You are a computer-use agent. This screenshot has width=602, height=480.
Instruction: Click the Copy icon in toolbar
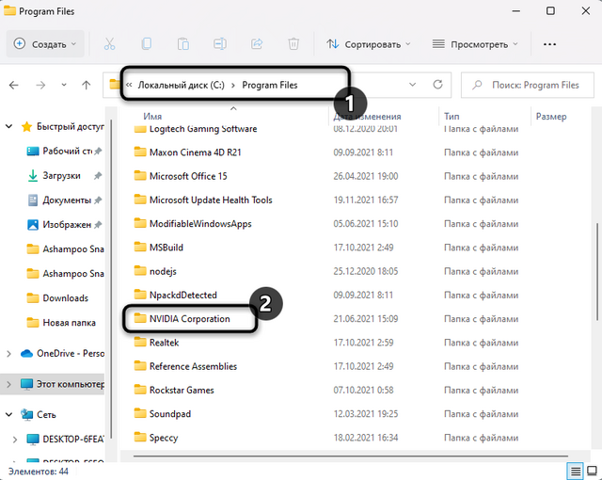point(147,44)
